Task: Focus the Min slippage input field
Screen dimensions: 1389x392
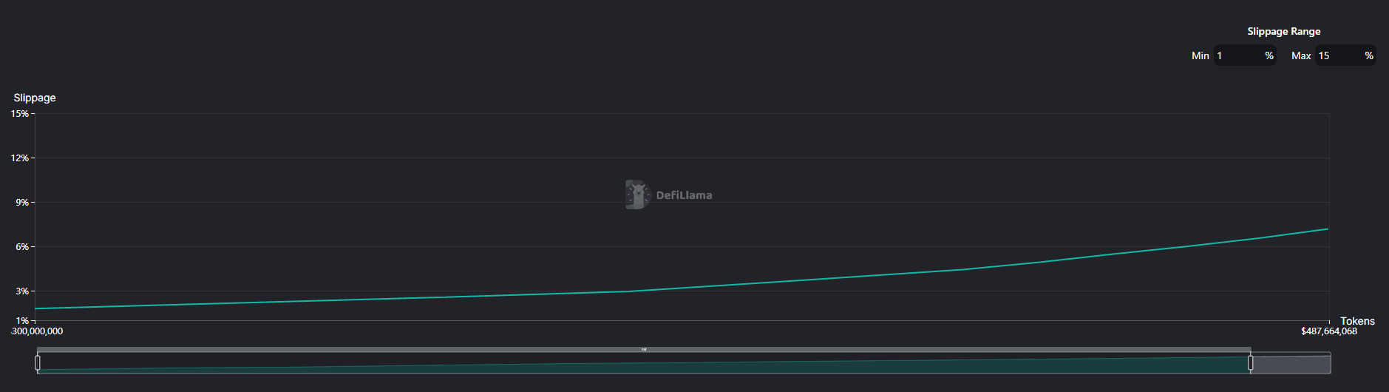Action: (1238, 55)
